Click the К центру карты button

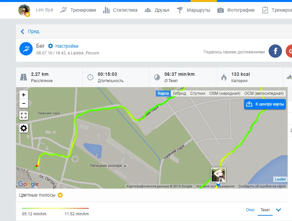pos(265,104)
